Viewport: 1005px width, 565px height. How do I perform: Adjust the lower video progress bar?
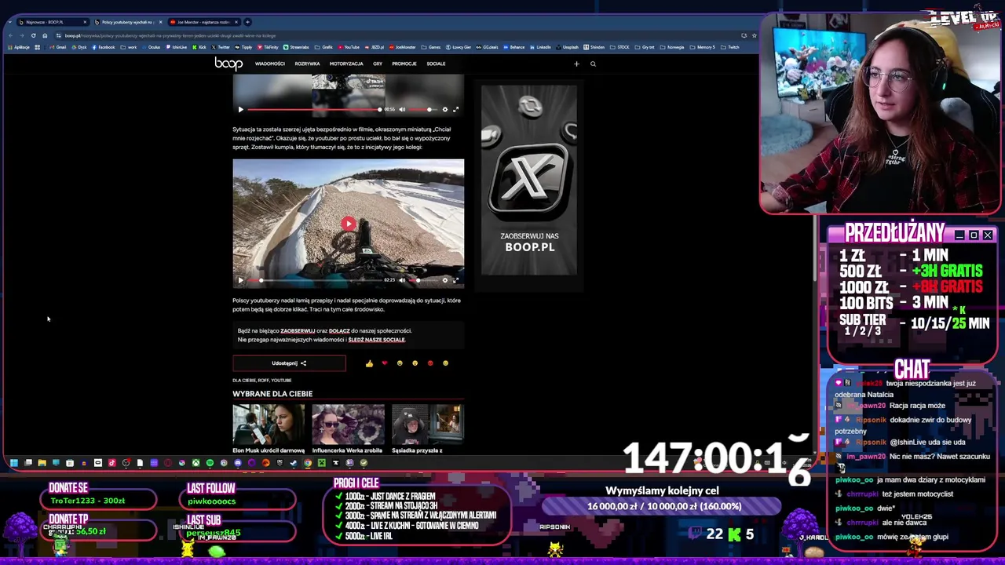tap(314, 280)
